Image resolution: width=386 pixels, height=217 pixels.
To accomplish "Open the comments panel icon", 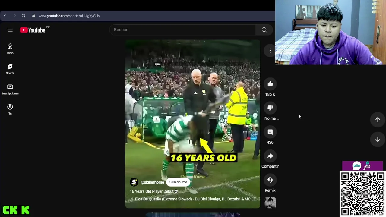I will [x=270, y=132].
